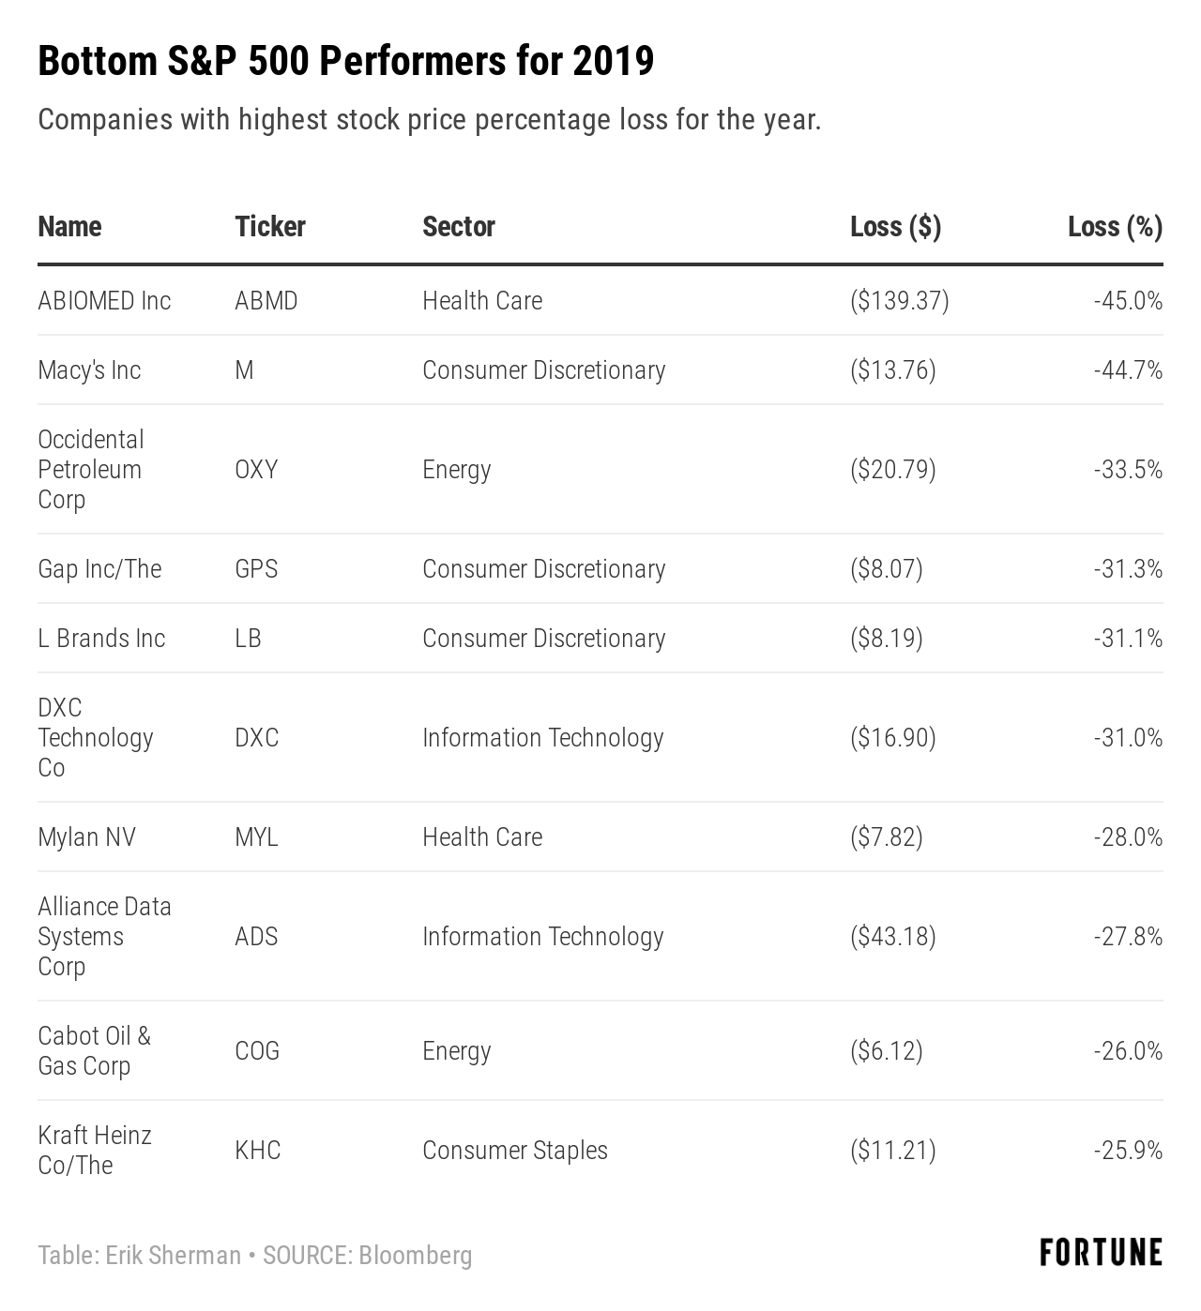Select the ABIOMED Inc name cell
This screenshot has height=1311, width=1201.
coord(104,301)
